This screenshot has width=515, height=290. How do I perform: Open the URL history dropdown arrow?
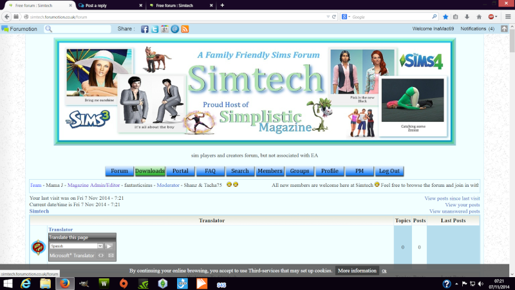328,17
